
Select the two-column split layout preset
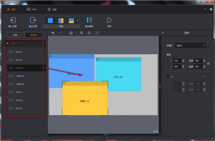click(61, 21)
